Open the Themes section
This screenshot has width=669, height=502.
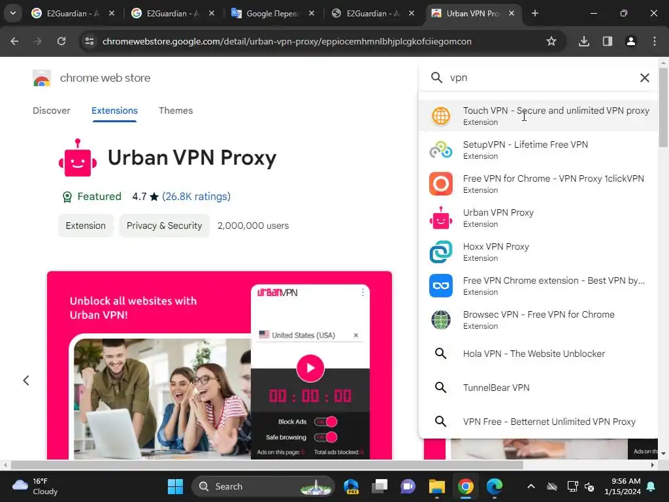[x=176, y=110]
